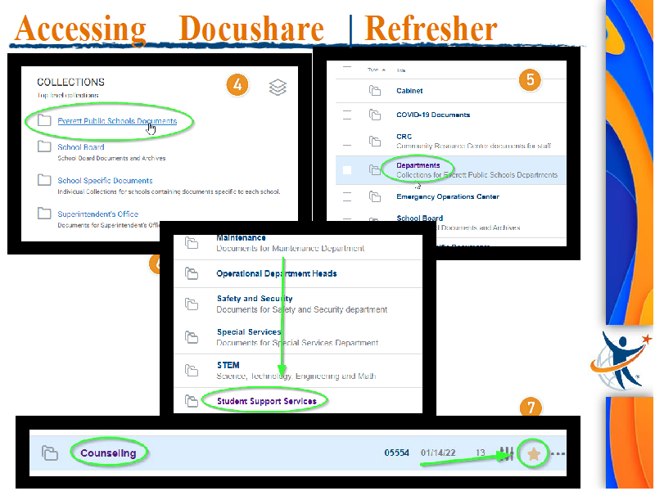Screen dimensions: 655x491
Task: Open the Emergency Operations Center link
Action: pos(448,196)
